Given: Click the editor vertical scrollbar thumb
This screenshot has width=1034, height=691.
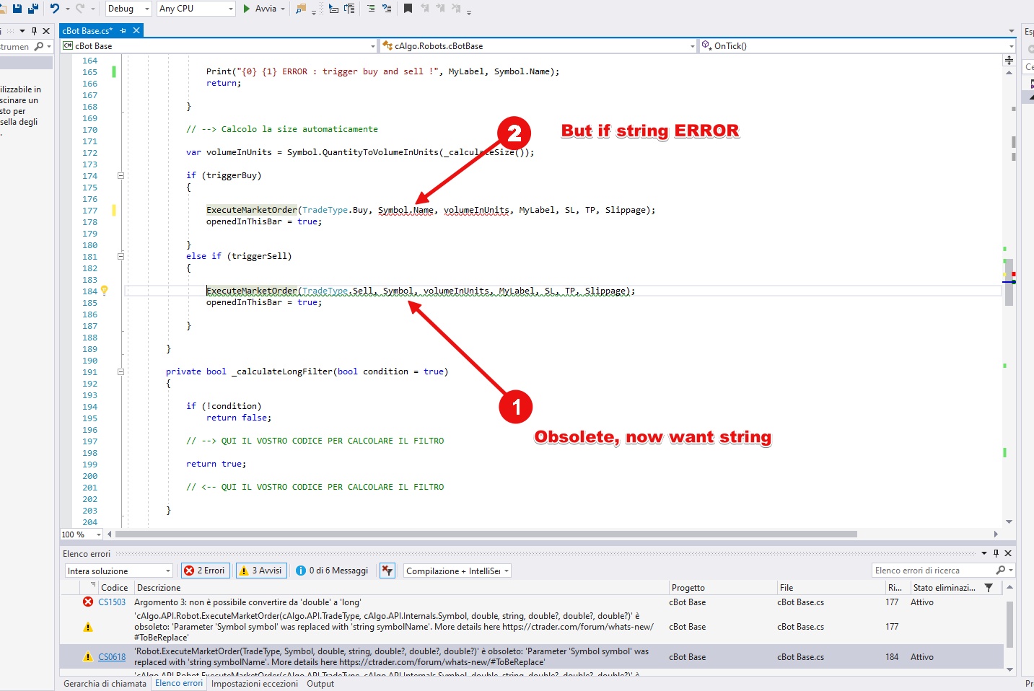Looking at the screenshot, I should (1009, 283).
